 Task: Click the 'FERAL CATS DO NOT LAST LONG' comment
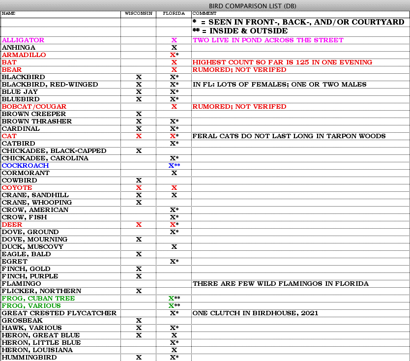[x=289, y=136]
